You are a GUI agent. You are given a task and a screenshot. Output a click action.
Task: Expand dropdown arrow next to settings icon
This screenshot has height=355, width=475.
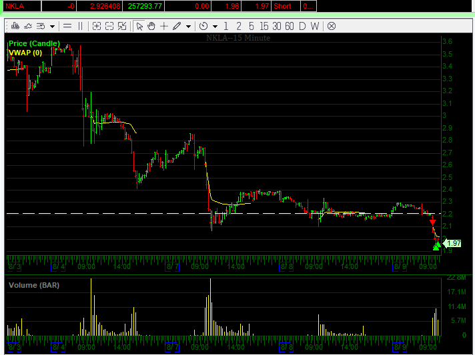[x=52, y=27]
